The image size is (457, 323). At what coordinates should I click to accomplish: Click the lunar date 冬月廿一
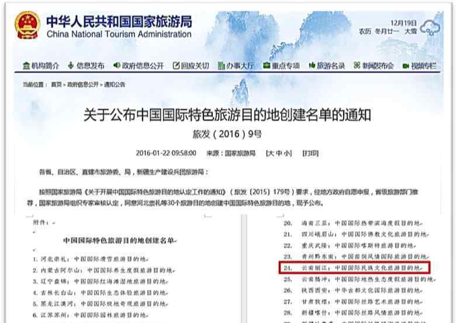point(387,31)
